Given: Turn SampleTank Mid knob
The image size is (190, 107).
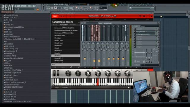Looking at the screenshot, I should [118, 73].
